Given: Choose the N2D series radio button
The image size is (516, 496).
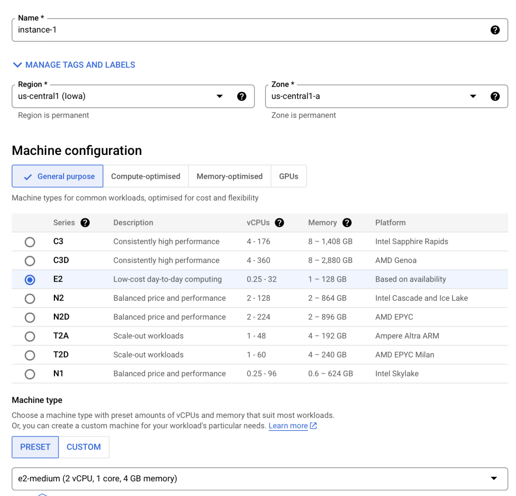Looking at the screenshot, I should 30,317.
